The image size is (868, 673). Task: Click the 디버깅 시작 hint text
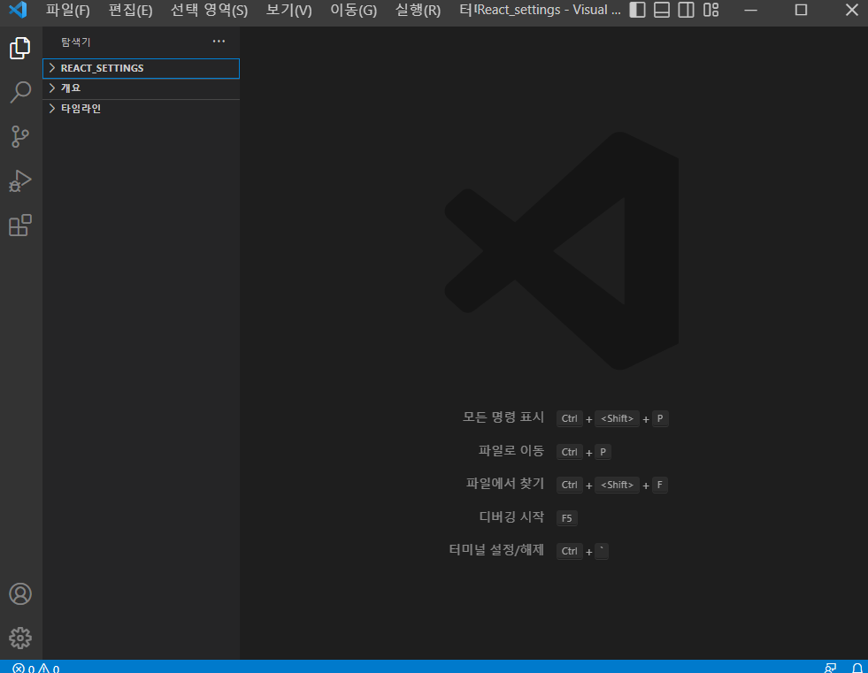pos(511,517)
